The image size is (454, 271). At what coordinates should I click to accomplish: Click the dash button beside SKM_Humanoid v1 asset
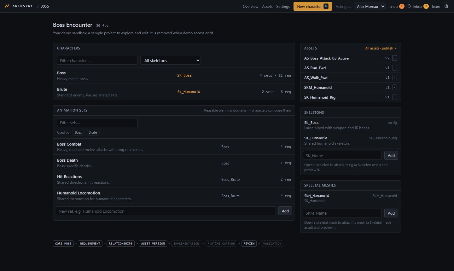394,88
